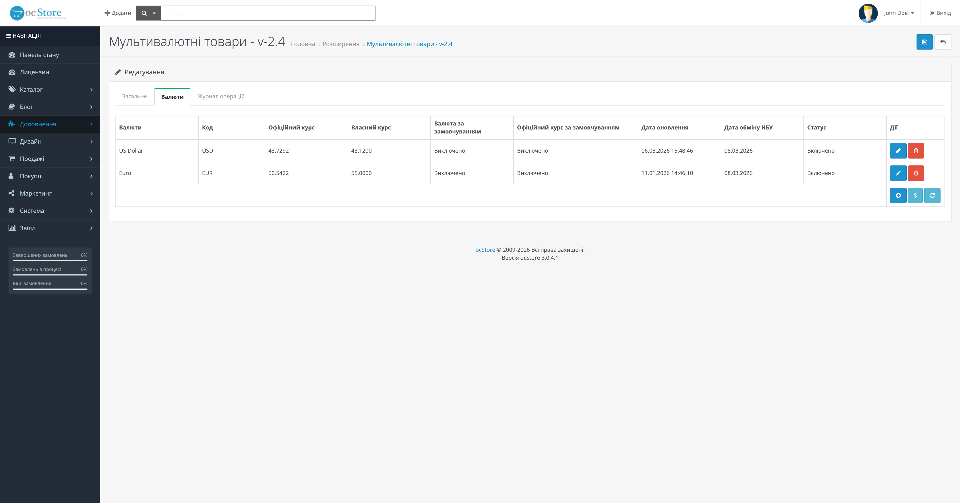Click the add currency plus icon
The image size is (960, 503).
point(898,196)
